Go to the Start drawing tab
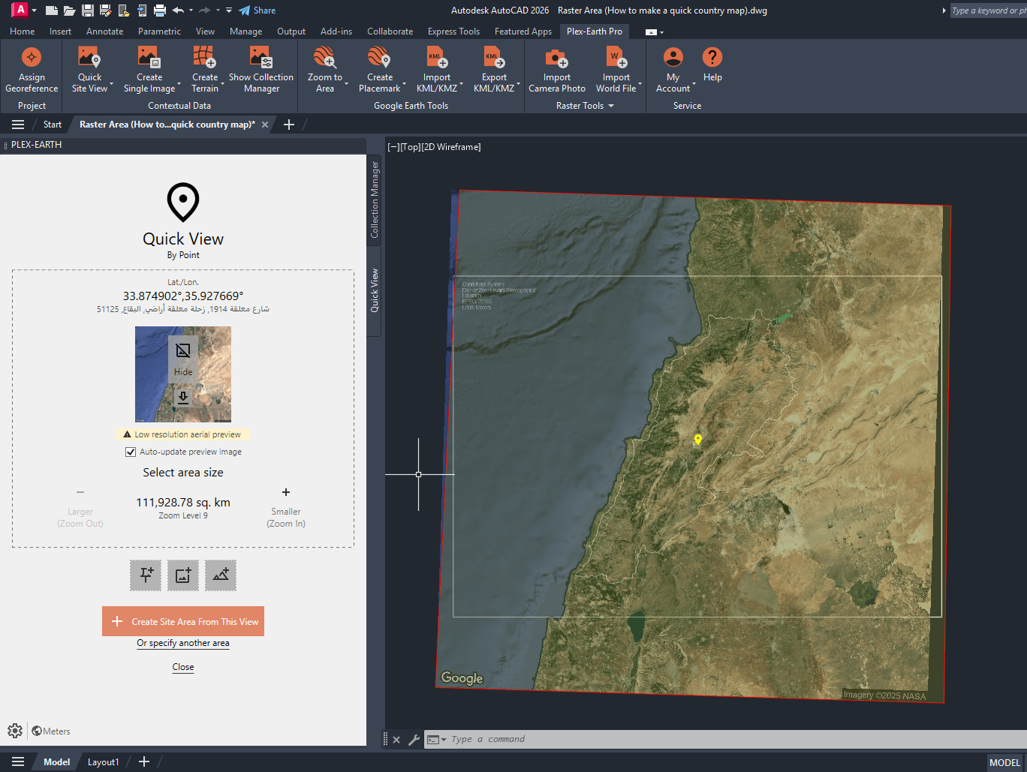The width and height of the screenshot is (1027, 772). (x=53, y=125)
